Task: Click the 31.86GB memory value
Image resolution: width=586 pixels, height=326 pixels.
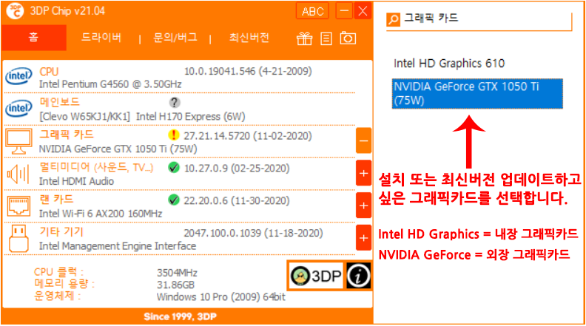Action: [175, 285]
